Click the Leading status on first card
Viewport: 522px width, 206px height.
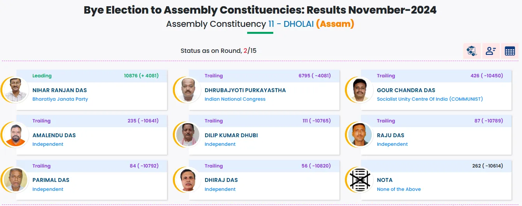[42, 76]
